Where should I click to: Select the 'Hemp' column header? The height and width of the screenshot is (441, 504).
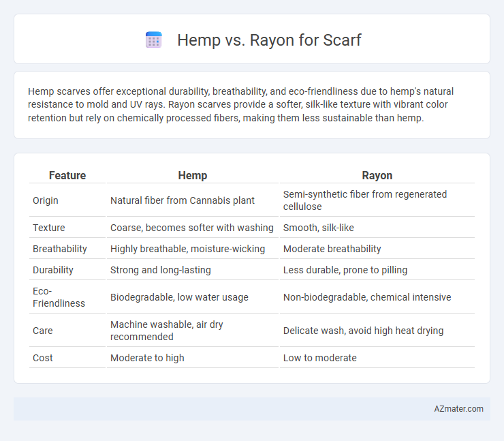pyautogui.click(x=193, y=175)
